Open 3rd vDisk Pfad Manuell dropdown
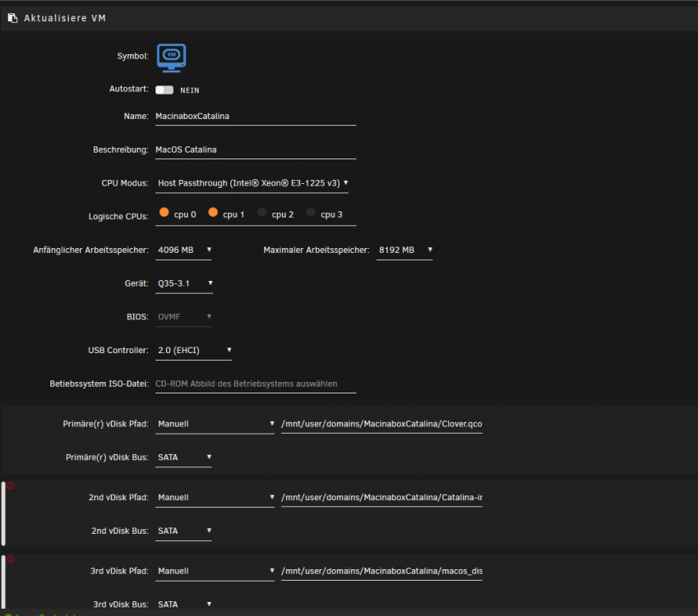Image resolution: width=698 pixels, height=616 pixels. click(215, 571)
